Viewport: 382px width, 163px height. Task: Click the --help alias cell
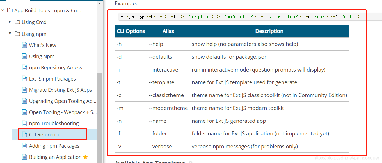point(168,44)
